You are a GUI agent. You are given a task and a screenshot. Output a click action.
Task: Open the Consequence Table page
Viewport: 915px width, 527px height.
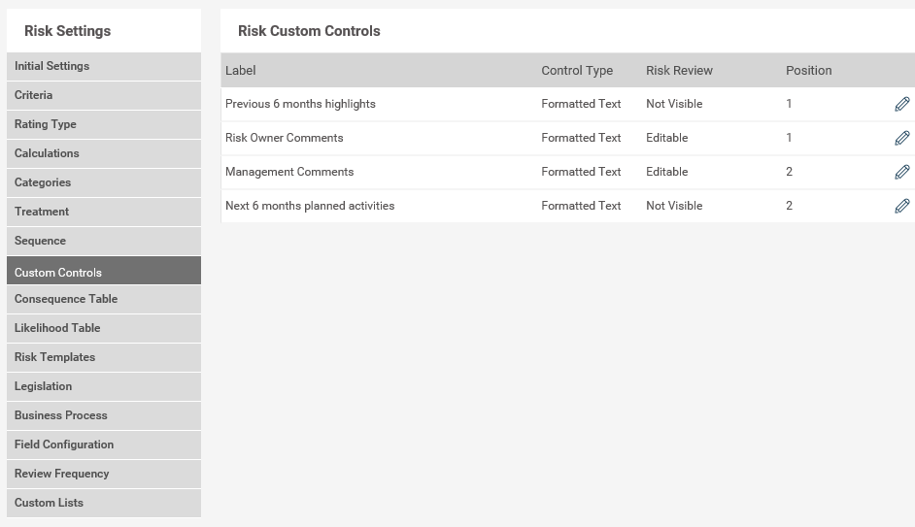[x=104, y=300]
